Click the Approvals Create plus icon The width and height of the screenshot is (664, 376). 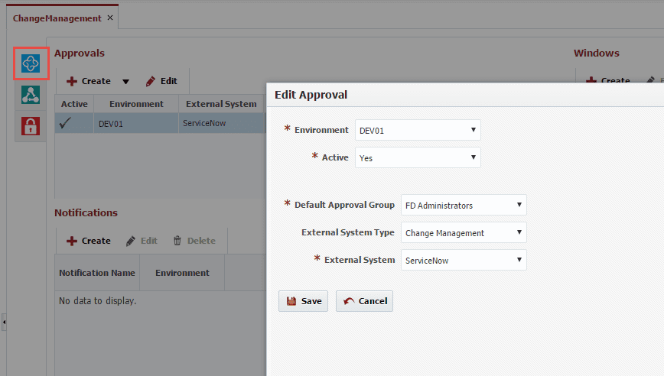tap(72, 81)
